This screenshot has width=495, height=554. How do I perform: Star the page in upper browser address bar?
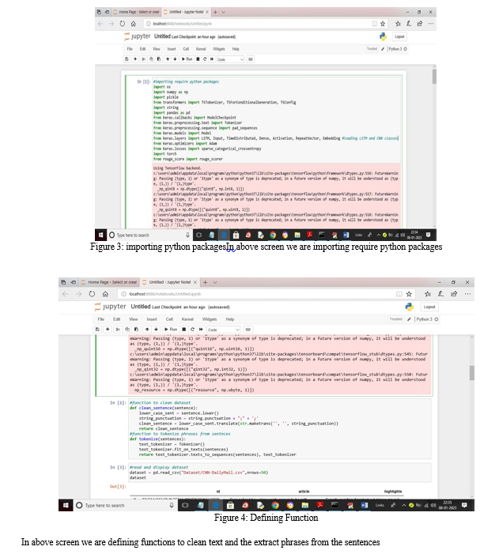point(383,24)
